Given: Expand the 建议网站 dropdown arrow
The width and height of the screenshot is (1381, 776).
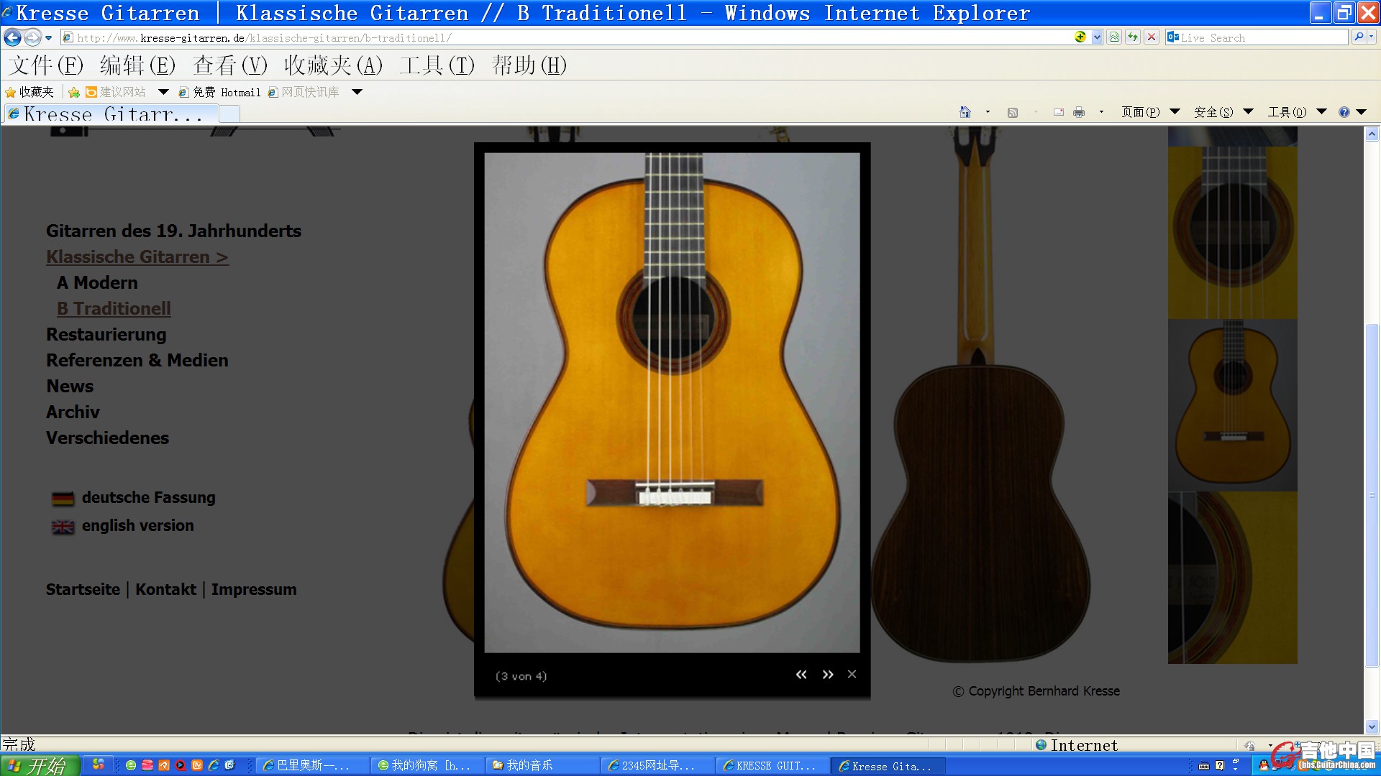Looking at the screenshot, I should pyautogui.click(x=163, y=92).
